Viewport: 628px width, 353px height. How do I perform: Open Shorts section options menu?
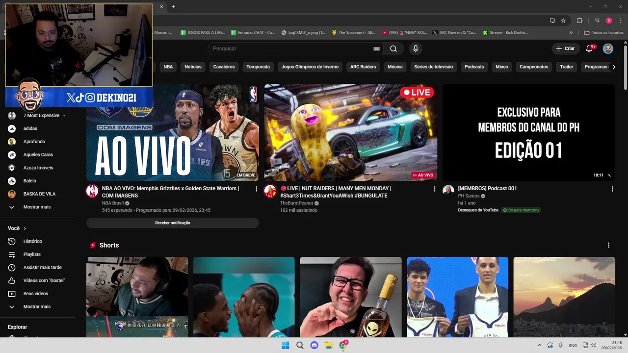(x=609, y=245)
